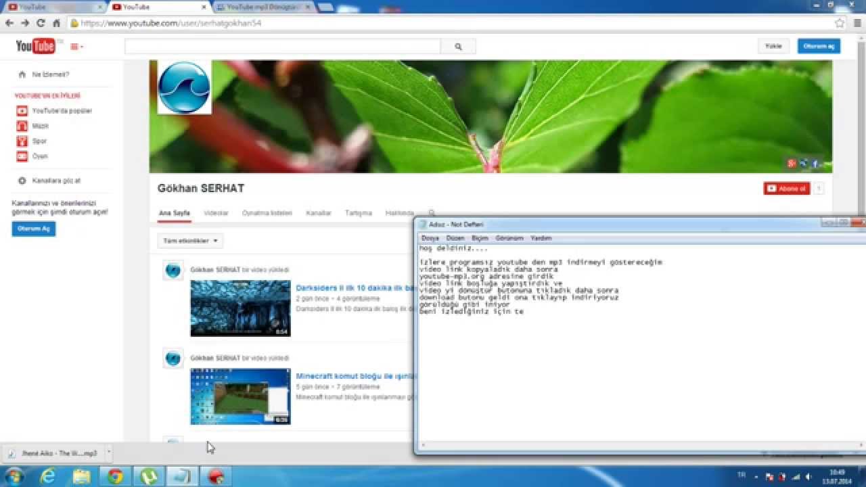Click the TR language indicator
This screenshot has width=866, height=487.
741,476
